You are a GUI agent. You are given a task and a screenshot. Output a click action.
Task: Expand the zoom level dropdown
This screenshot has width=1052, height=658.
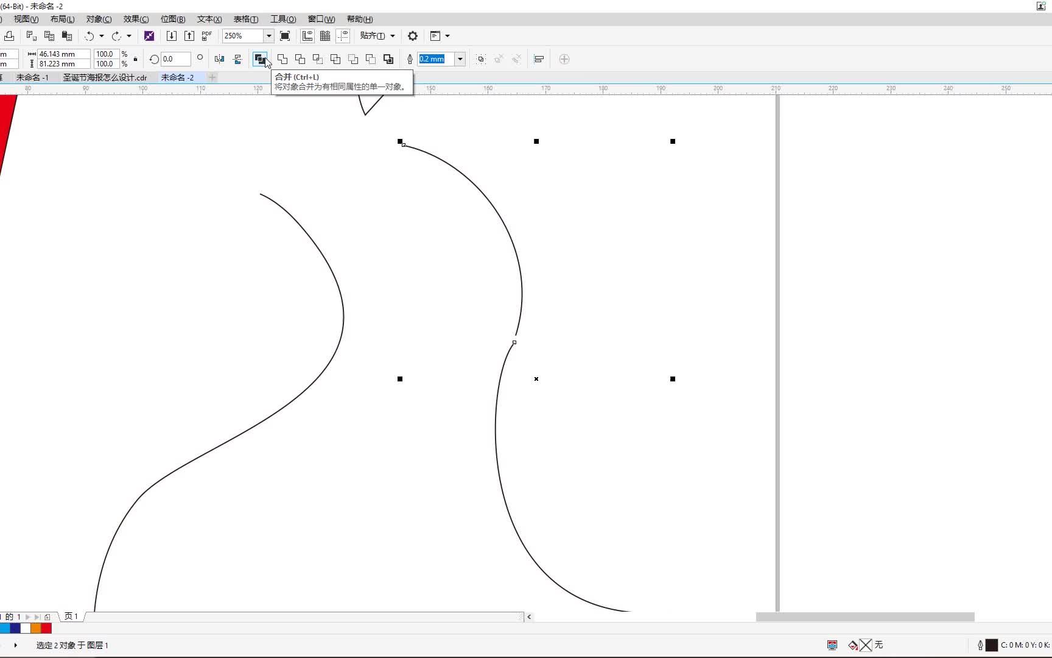pyautogui.click(x=268, y=36)
